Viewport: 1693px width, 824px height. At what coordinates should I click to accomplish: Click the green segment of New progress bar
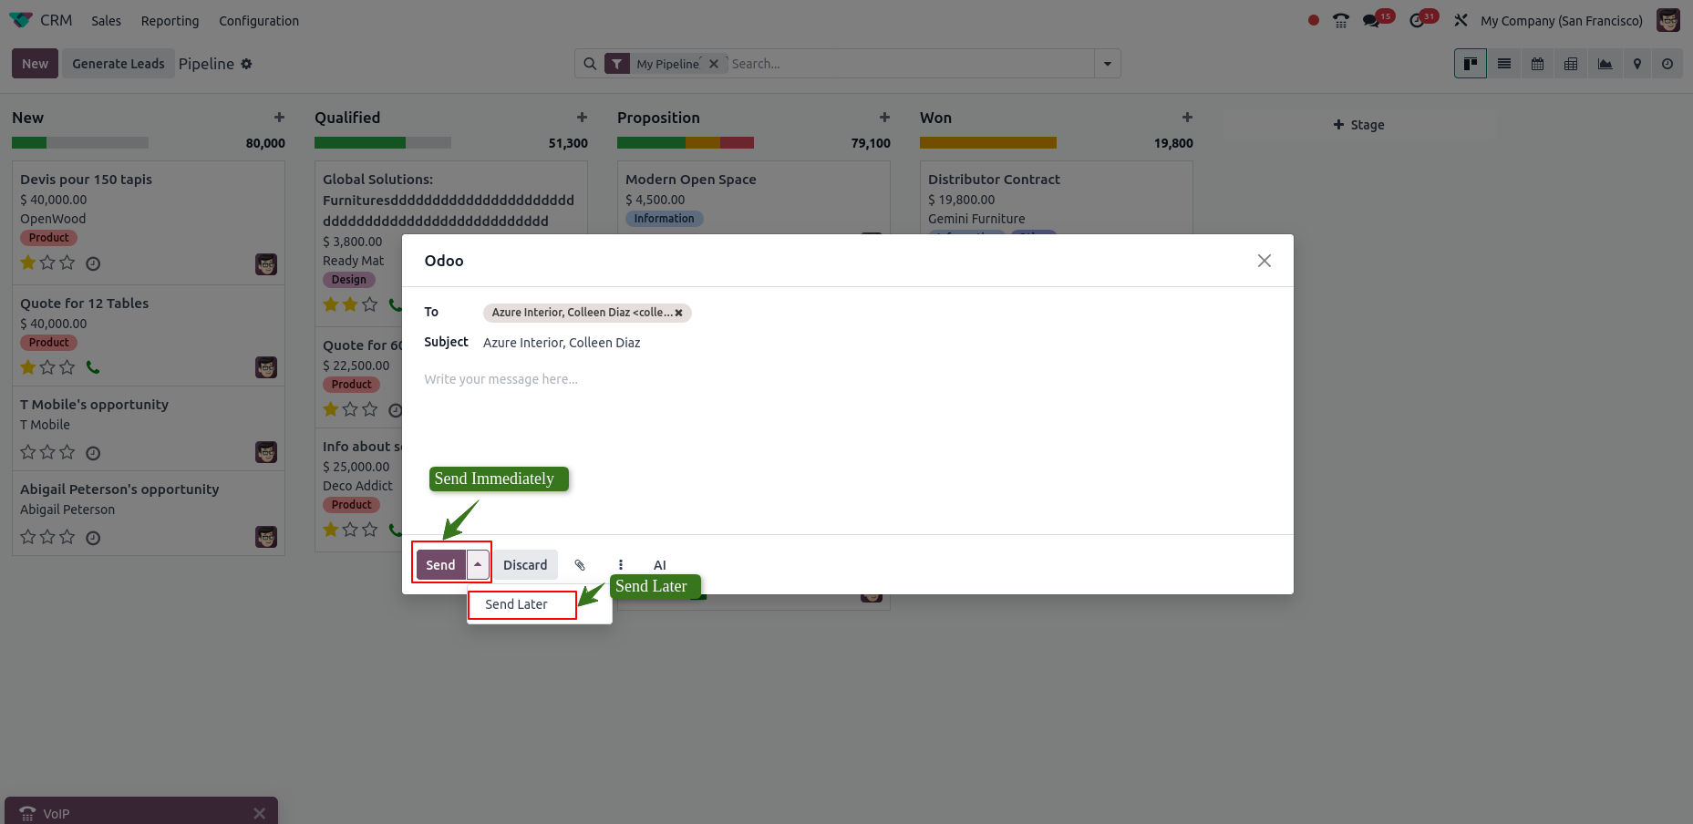point(29,143)
